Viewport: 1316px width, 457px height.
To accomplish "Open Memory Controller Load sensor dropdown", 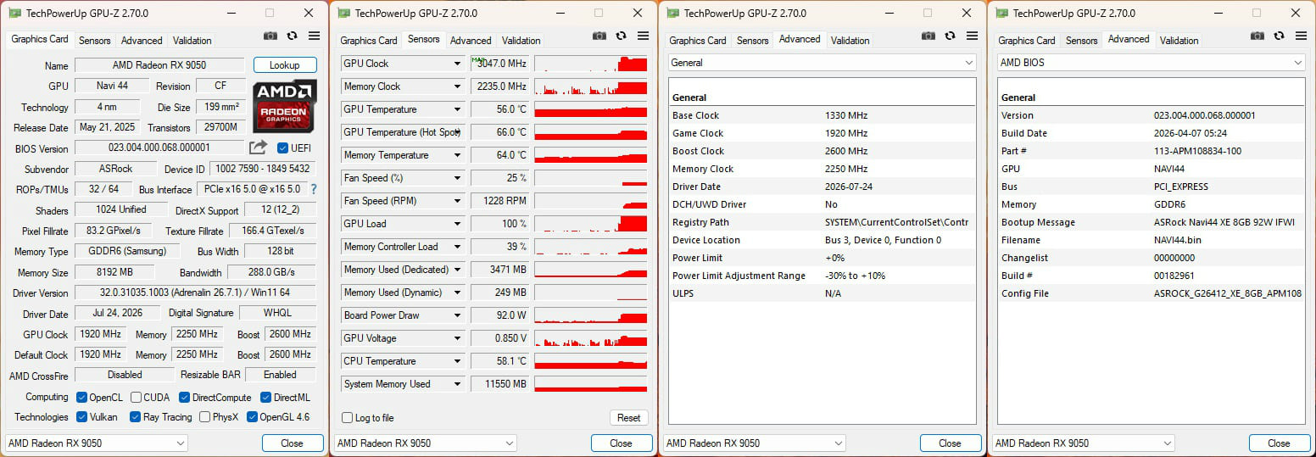I will [x=457, y=247].
